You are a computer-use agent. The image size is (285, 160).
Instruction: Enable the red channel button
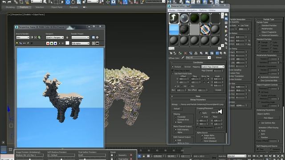(48, 44)
